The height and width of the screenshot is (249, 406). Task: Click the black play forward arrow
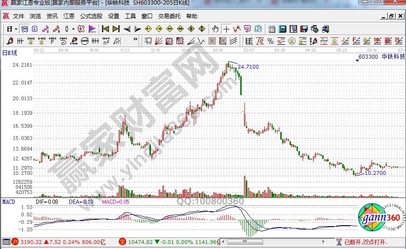tap(137, 29)
